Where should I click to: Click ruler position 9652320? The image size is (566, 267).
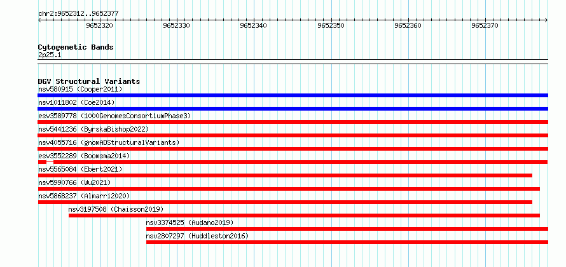coord(100,25)
